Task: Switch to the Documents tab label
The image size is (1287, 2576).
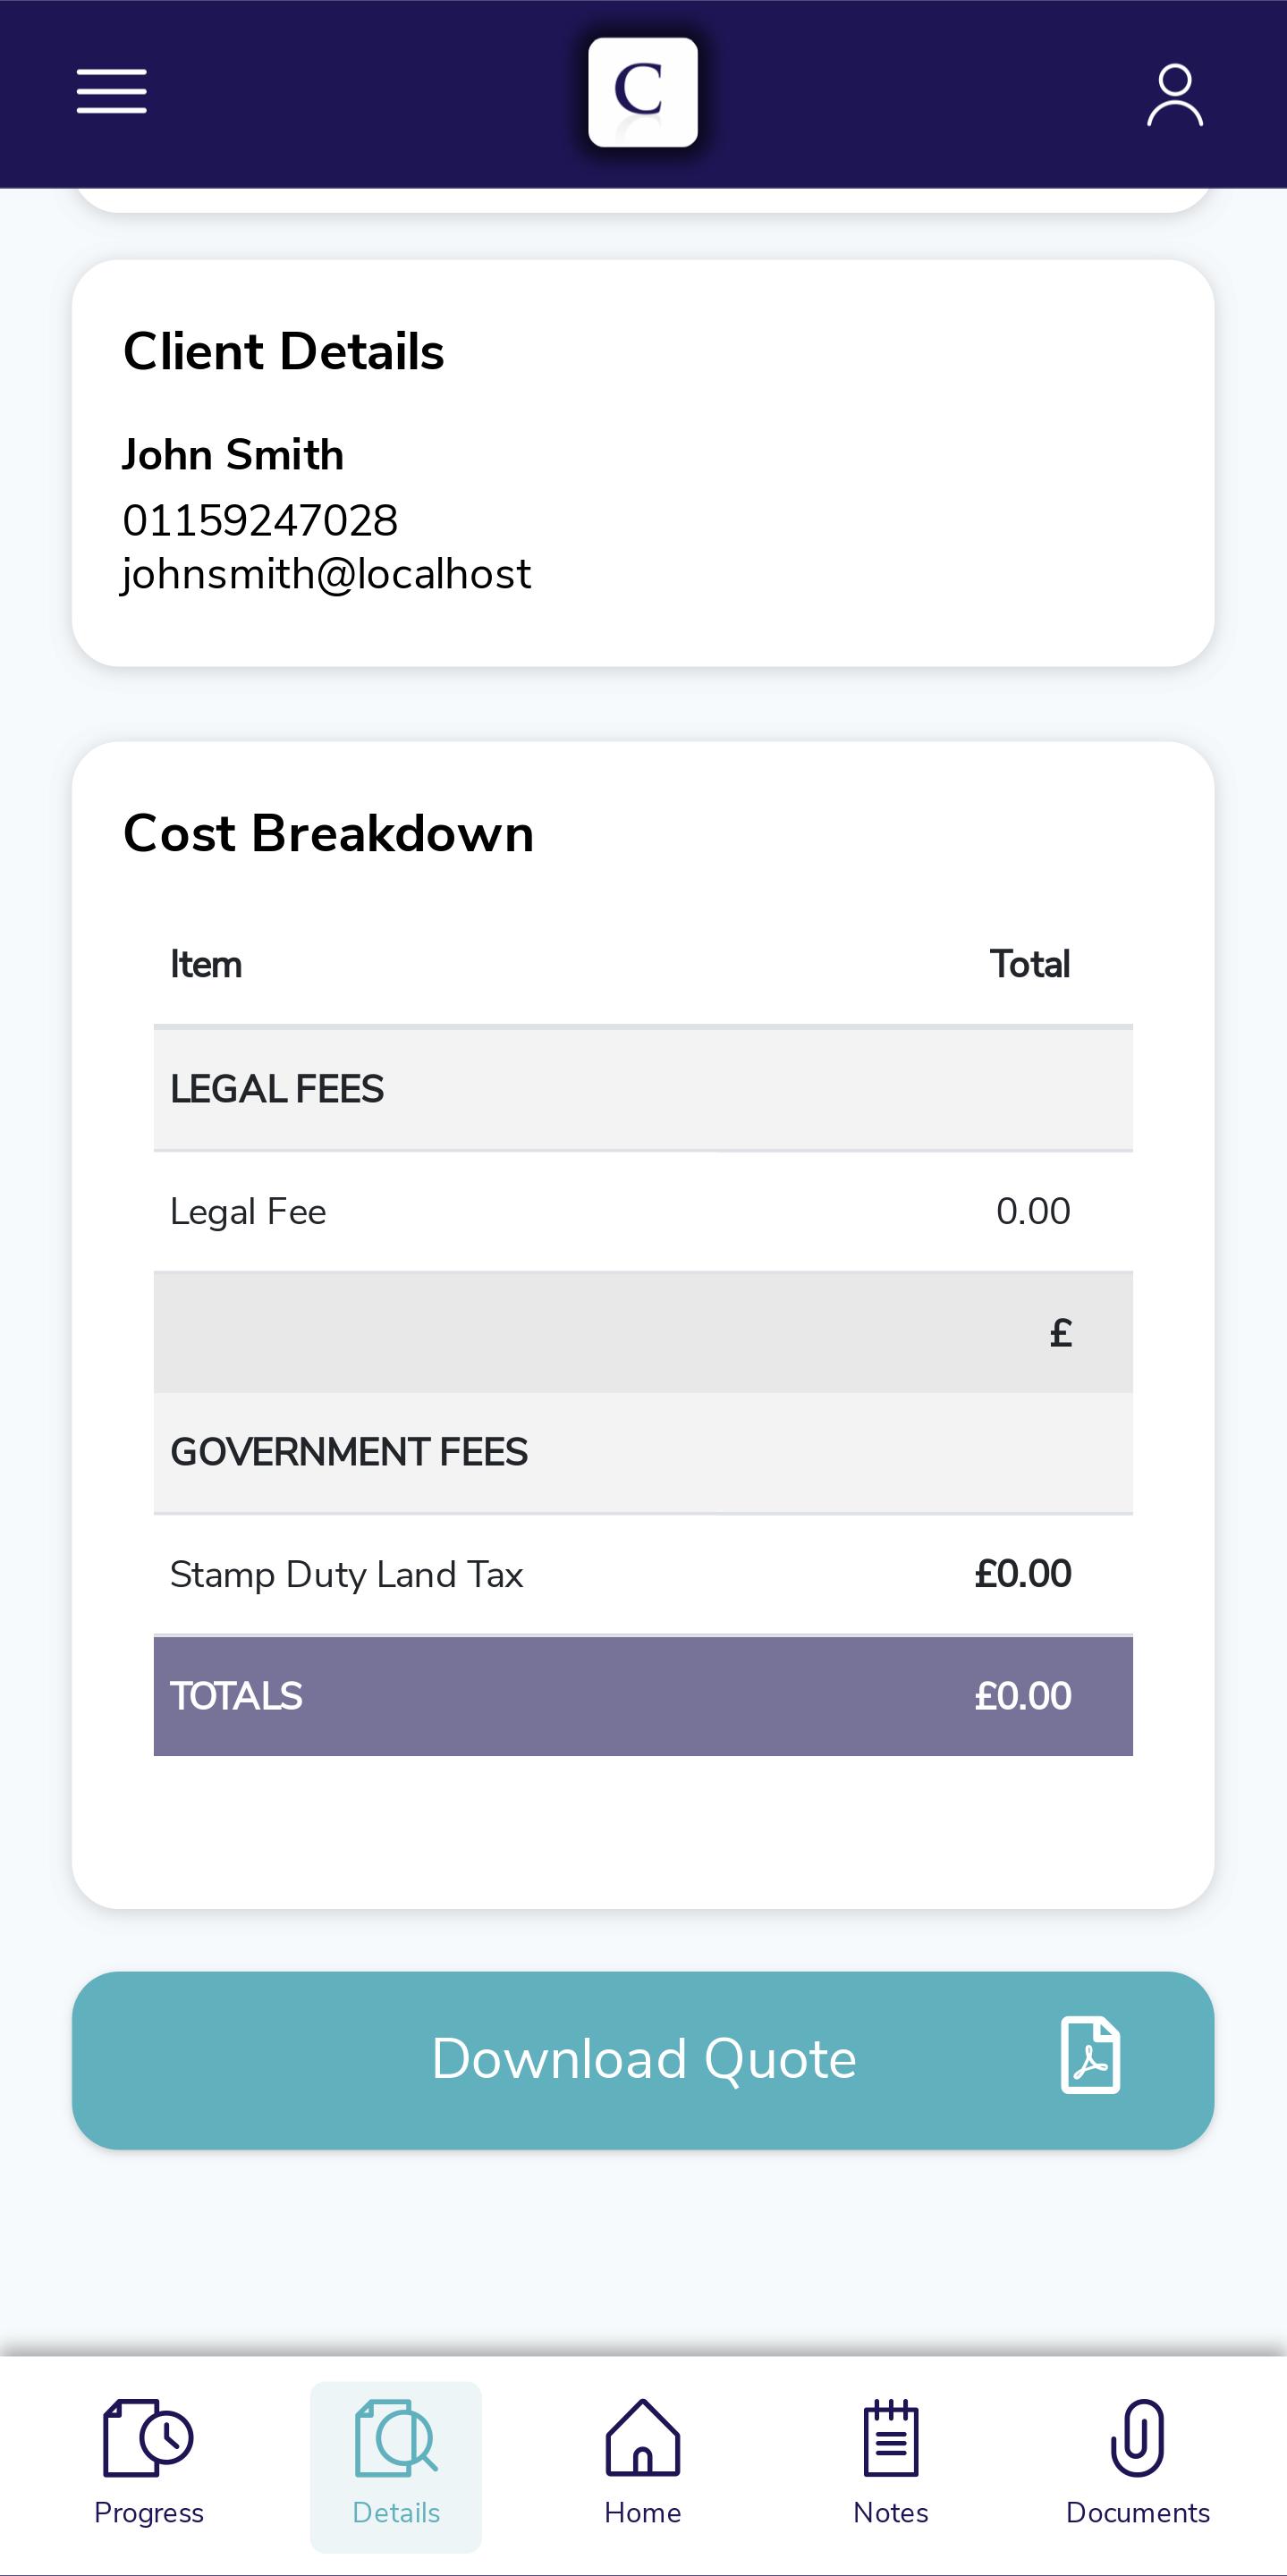Action: tap(1138, 2512)
